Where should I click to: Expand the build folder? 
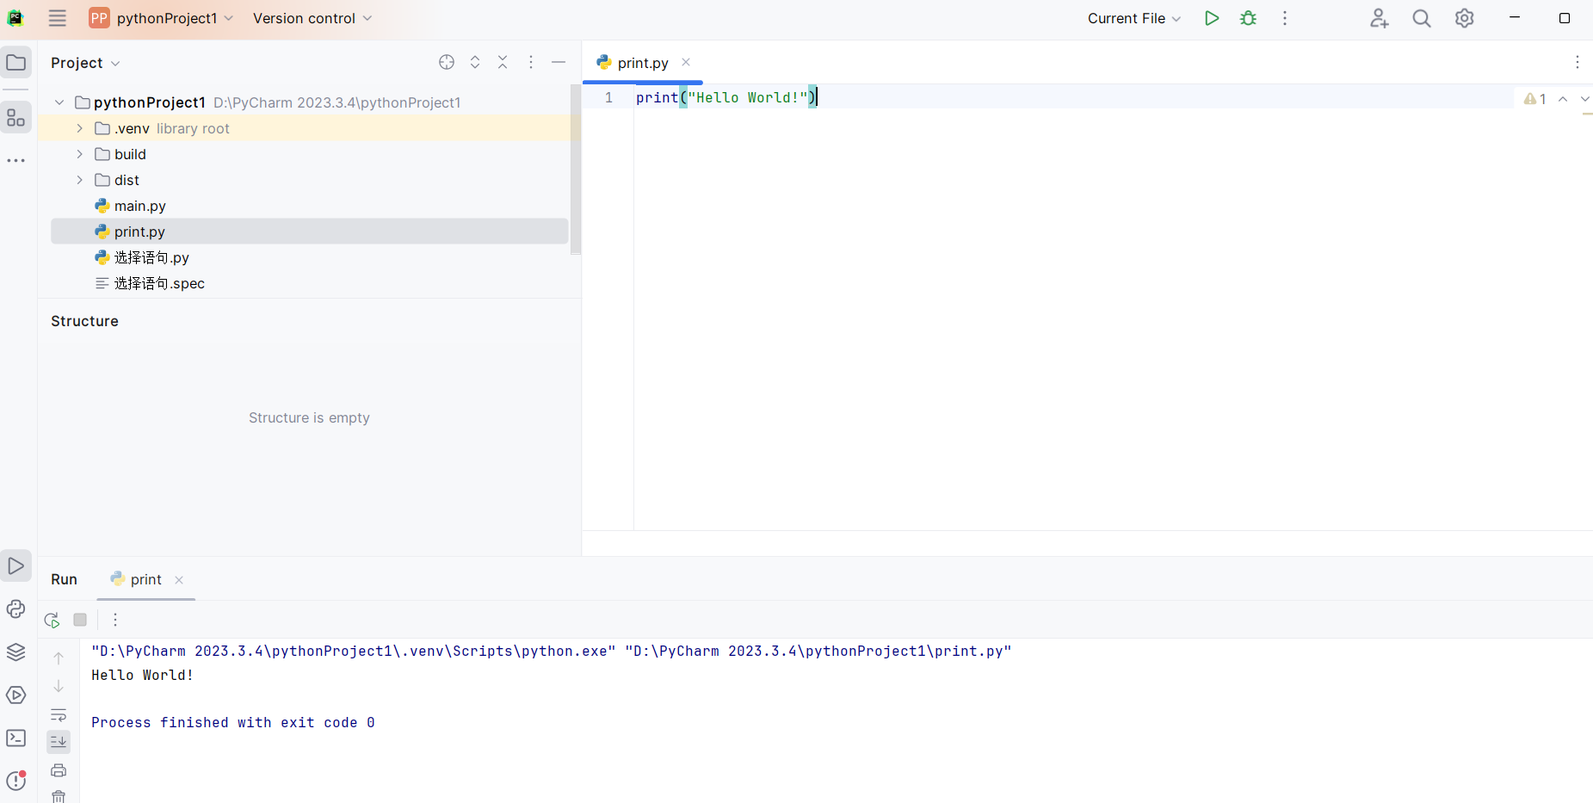coord(79,154)
